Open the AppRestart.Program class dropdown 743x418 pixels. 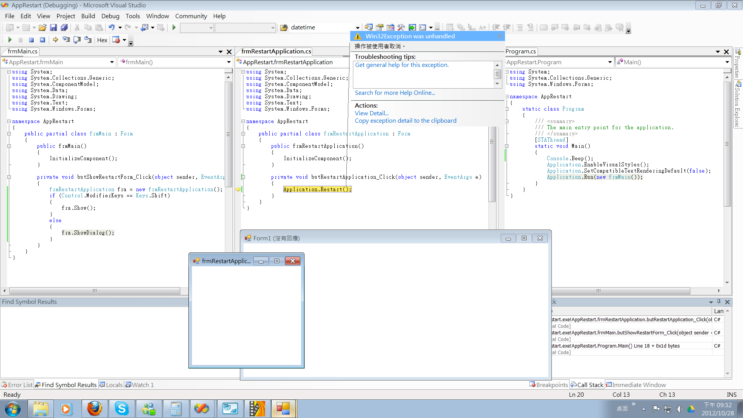coord(610,62)
